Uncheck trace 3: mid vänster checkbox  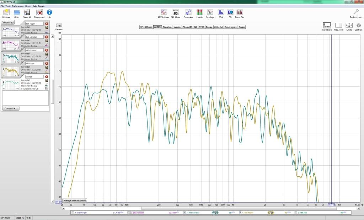184,213
